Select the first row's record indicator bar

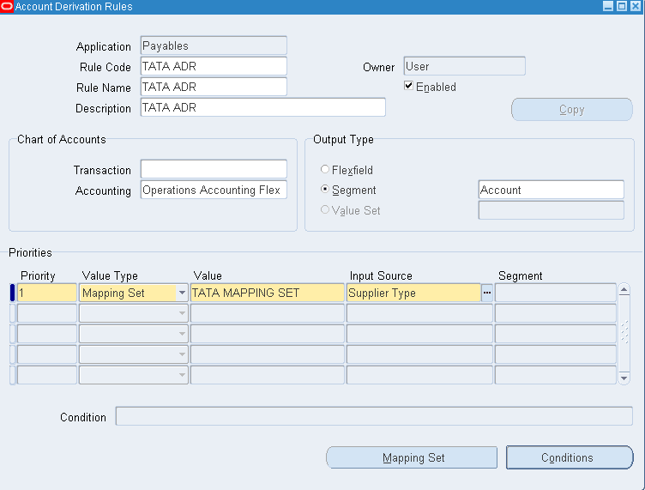12,293
